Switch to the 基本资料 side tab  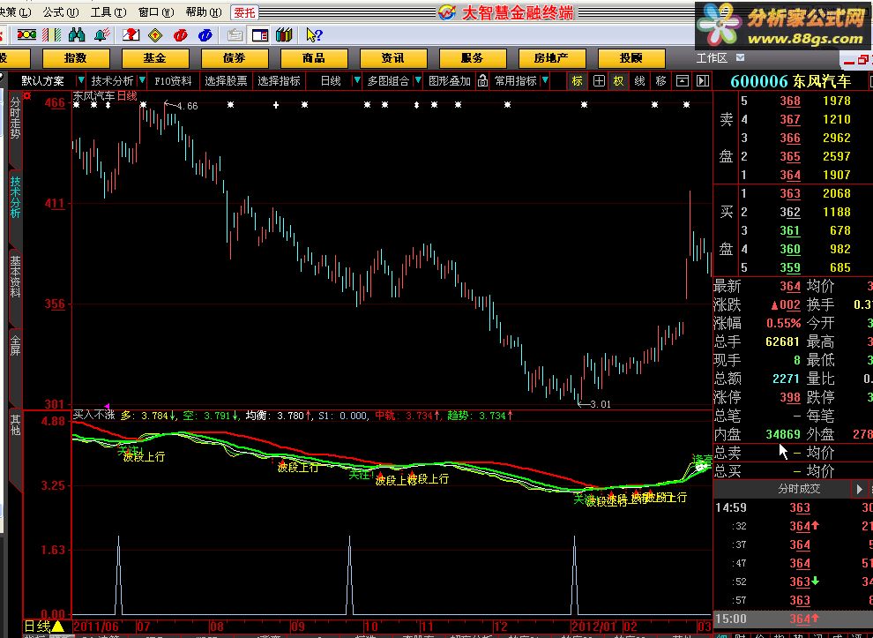coord(15,276)
